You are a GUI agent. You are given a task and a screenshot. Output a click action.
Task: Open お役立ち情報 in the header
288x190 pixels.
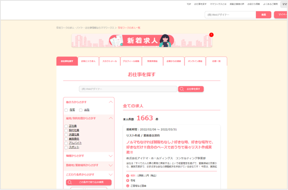(254, 4)
